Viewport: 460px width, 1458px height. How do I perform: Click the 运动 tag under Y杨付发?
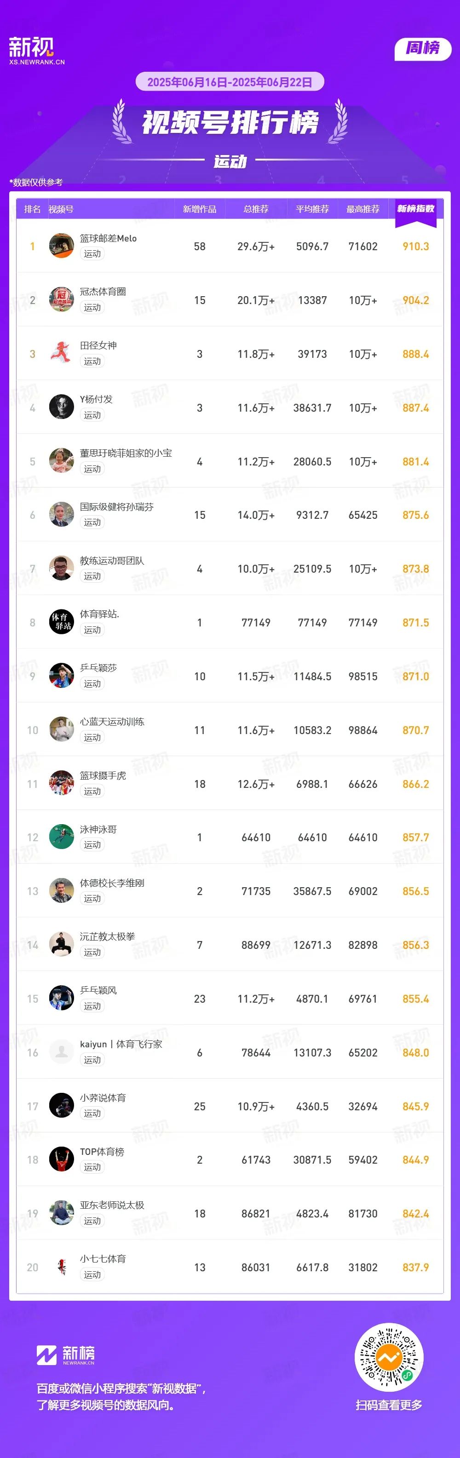click(92, 415)
